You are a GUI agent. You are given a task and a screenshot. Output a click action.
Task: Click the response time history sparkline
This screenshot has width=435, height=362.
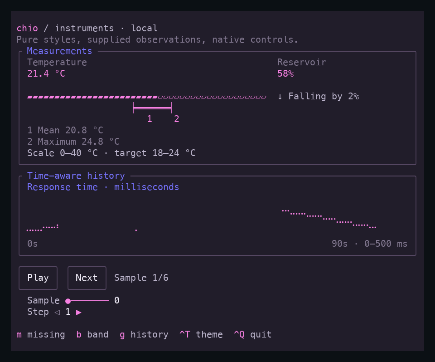coord(201,220)
